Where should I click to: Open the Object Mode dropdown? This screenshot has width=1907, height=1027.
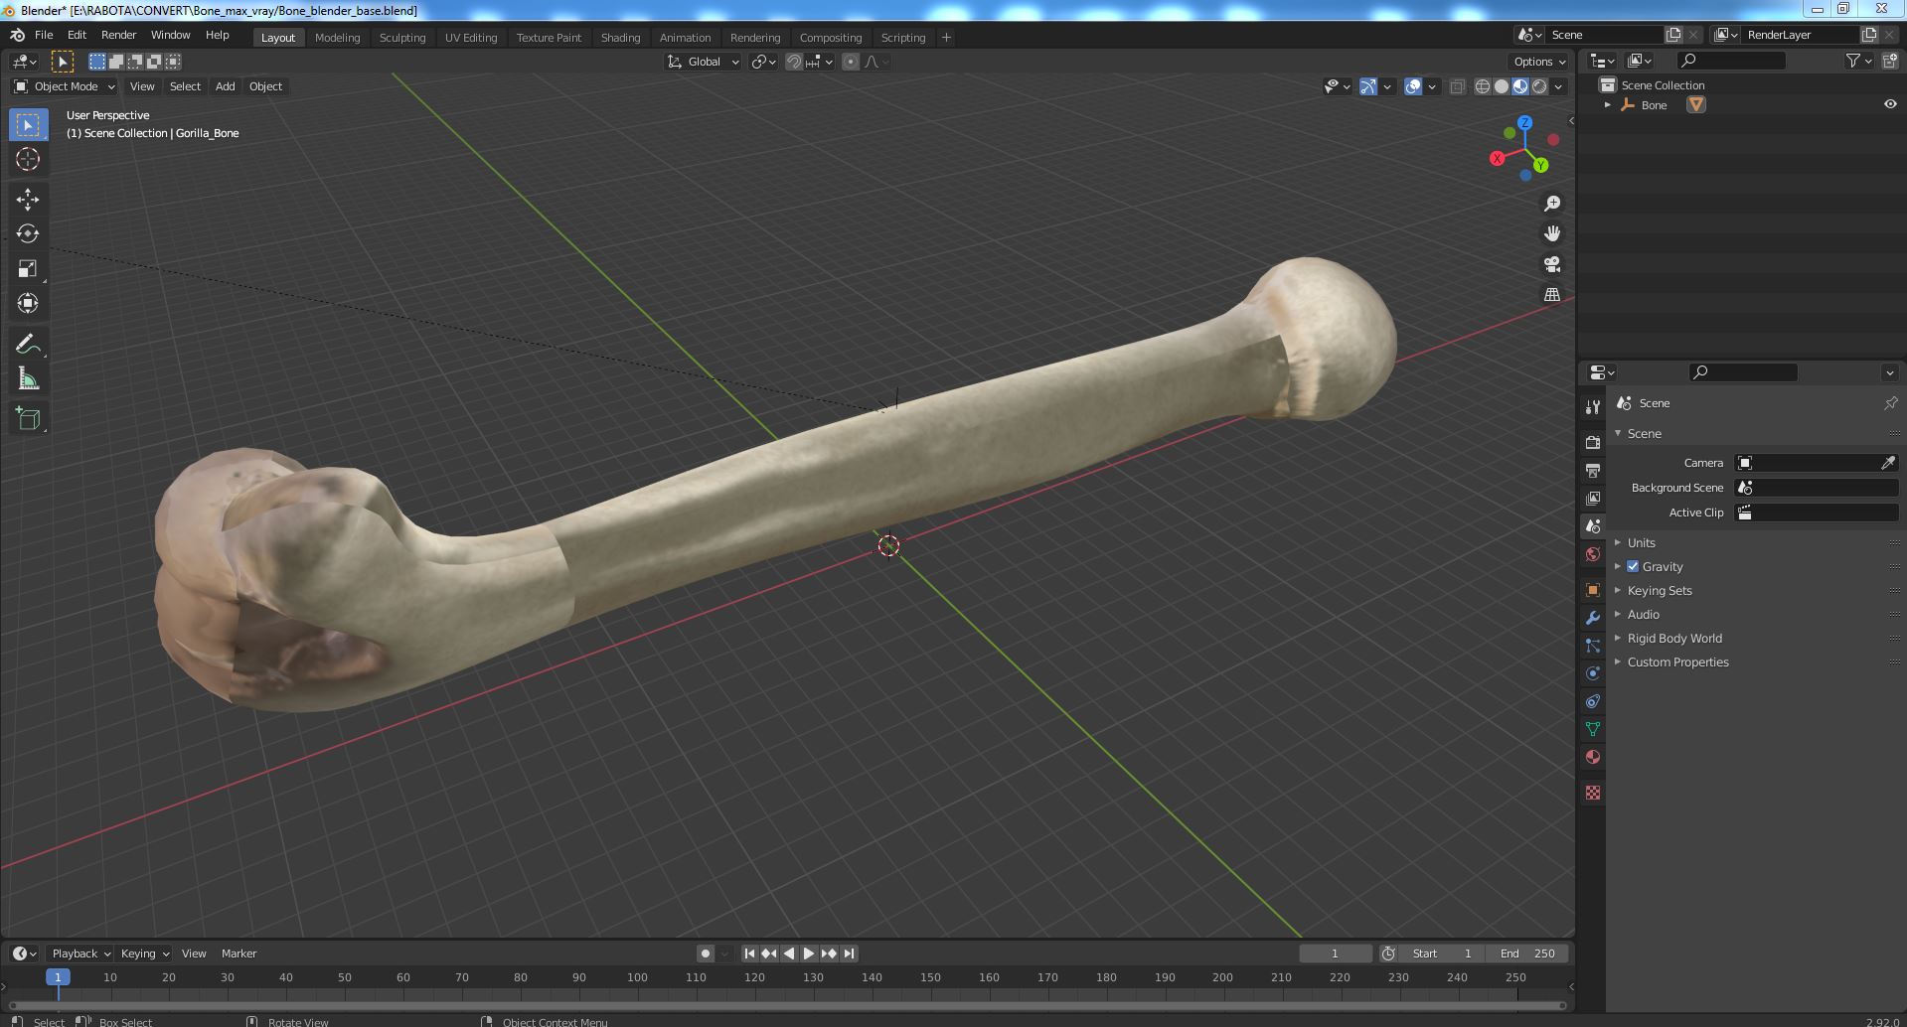65,86
